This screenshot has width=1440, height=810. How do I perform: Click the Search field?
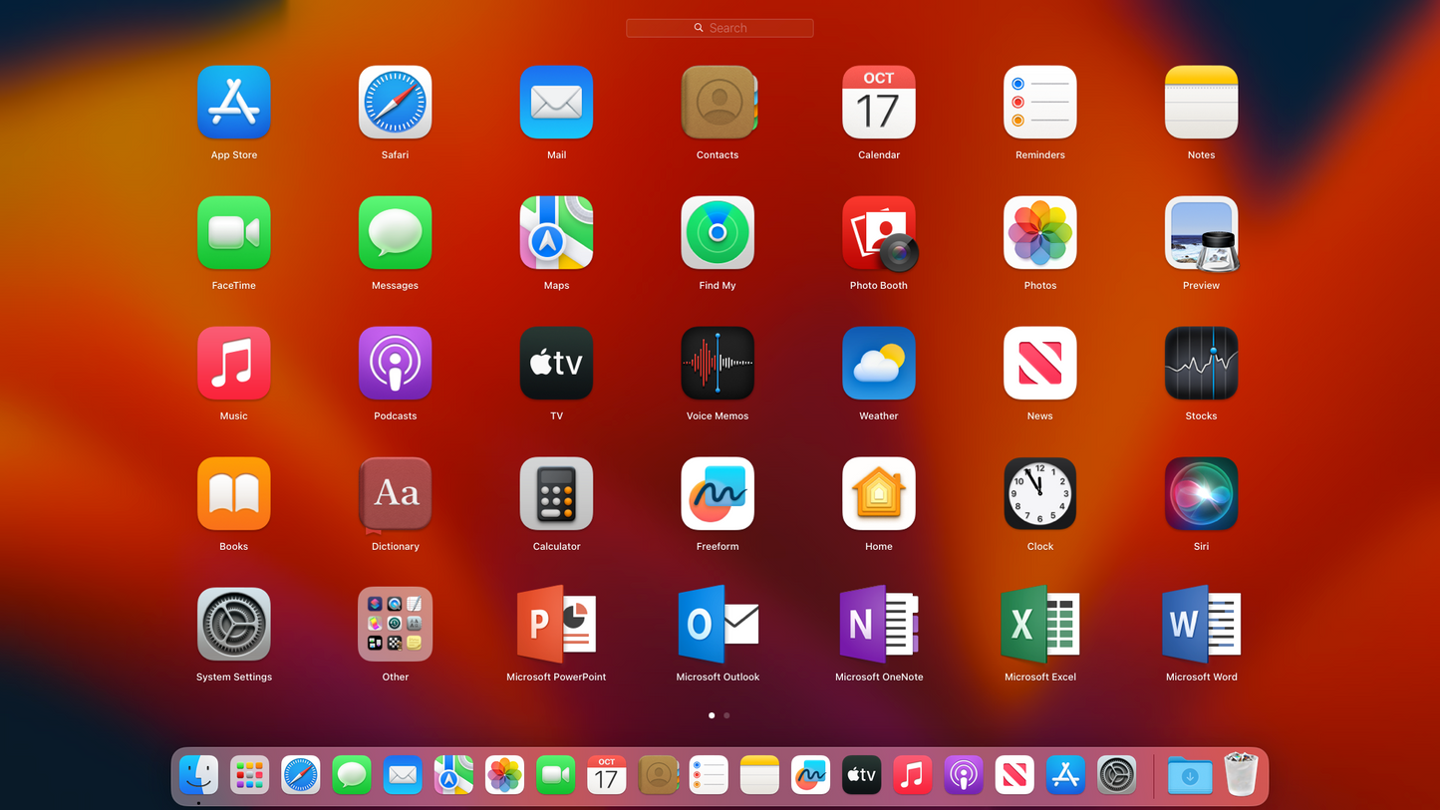[720, 27]
